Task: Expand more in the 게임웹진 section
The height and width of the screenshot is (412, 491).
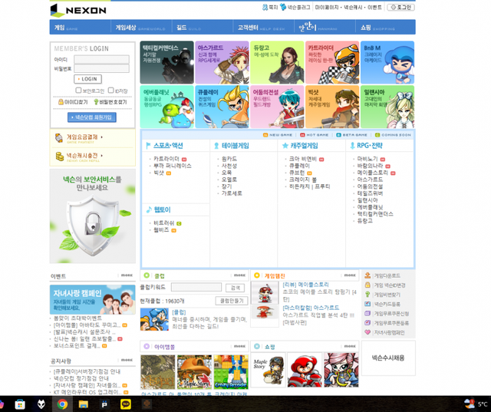Action: (350, 275)
